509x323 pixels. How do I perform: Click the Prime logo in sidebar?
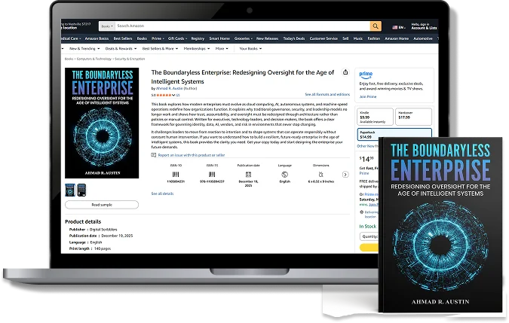[x=366, y=75]
